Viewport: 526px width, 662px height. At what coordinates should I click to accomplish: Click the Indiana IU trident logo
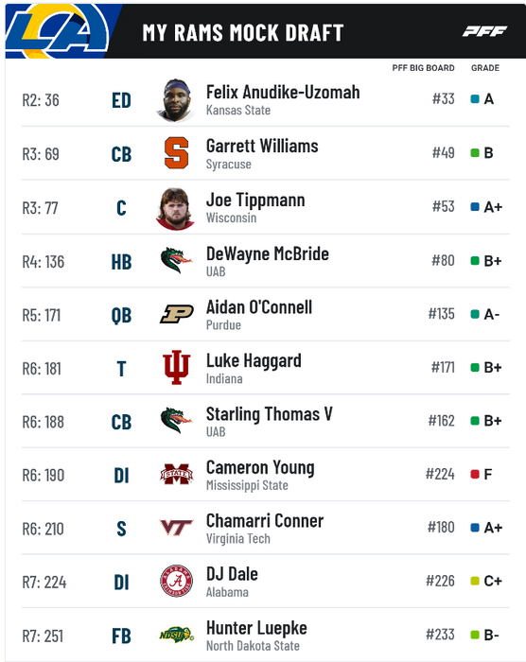click(x=176, y=367)
